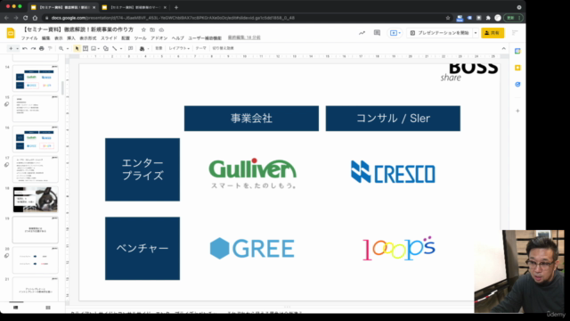Viewport: 570px width, 321px height.
Task: Undo the last action
Action: point(25,48)
